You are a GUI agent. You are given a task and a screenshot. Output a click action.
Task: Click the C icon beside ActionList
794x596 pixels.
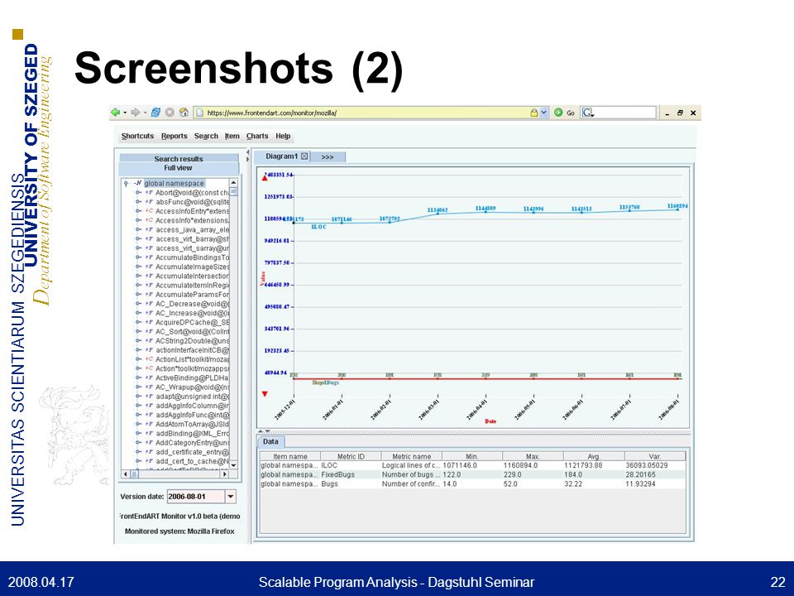click(x=149, y=359)
